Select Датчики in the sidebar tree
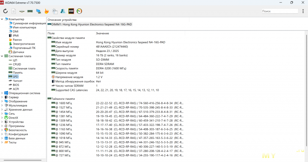The image size is (308, 162). click(x=18, y=52)
